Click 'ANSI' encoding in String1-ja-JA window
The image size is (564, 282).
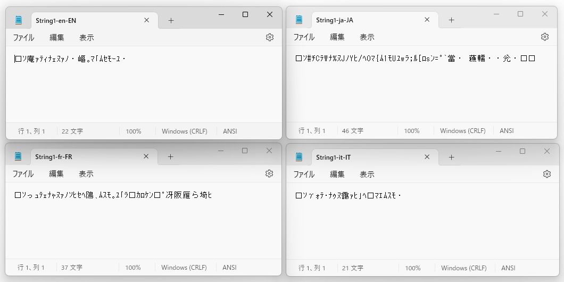pyautogui.click(x=507, y=131)
